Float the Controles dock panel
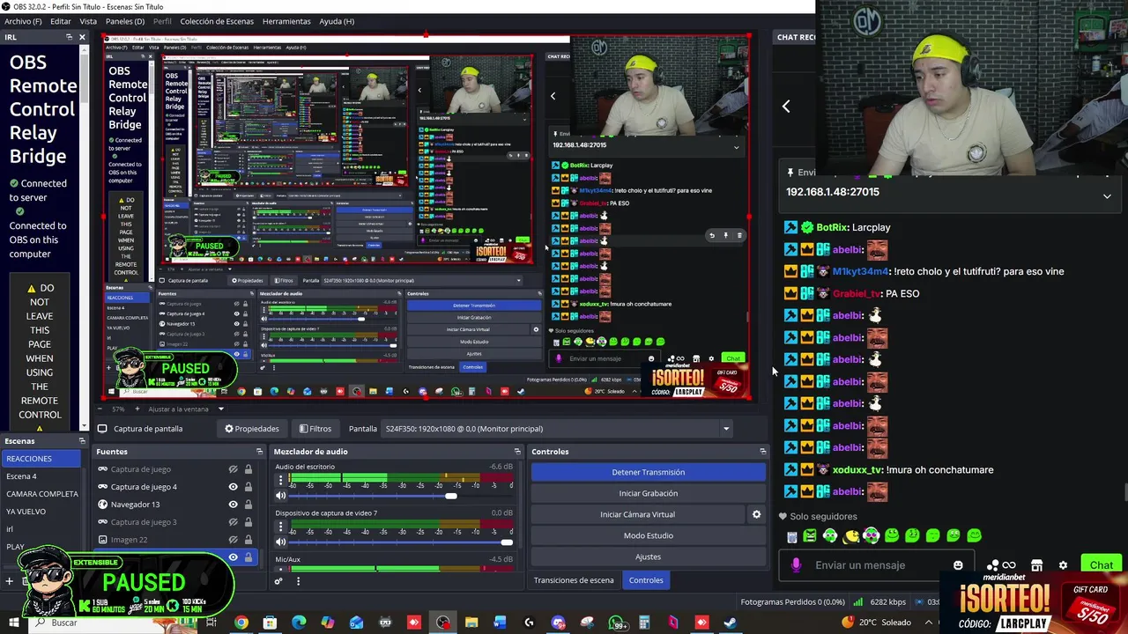The width and height of the screenshot is (1128, 634). tap(762, 452)
